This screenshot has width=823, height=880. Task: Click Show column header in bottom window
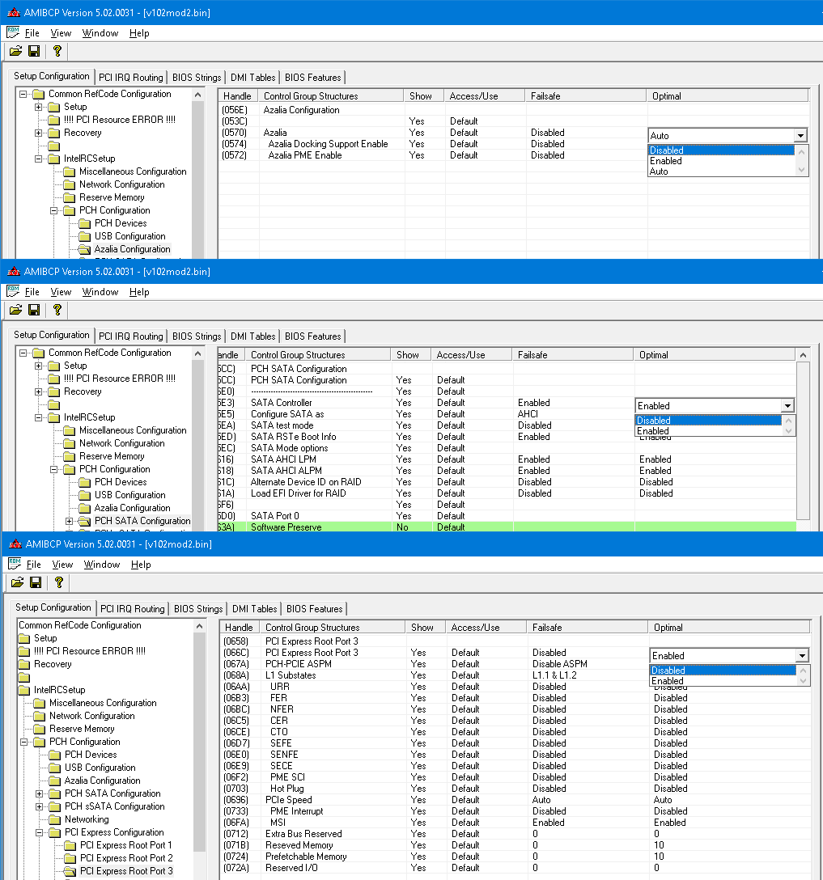pos(425,628)
